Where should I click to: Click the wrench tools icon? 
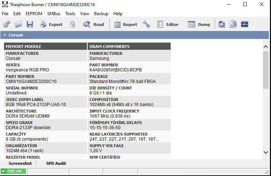(147, 25)
